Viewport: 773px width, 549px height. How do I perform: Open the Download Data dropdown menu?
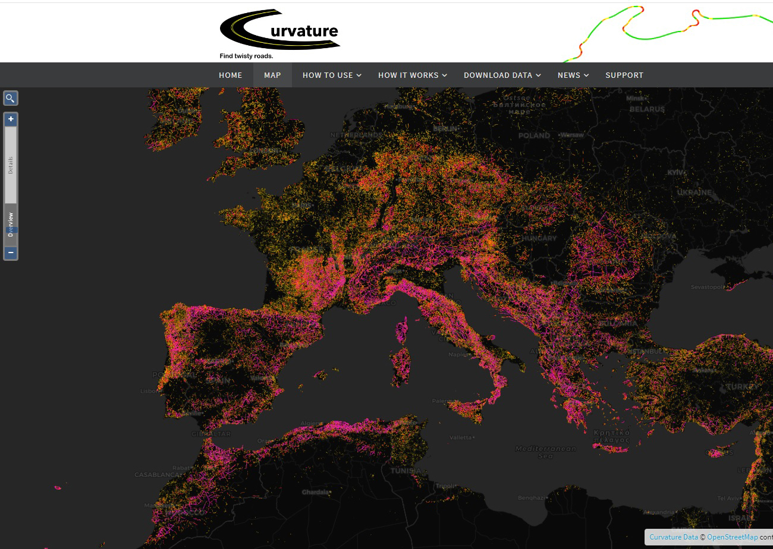pyautogui.click(x=502, y=75)
